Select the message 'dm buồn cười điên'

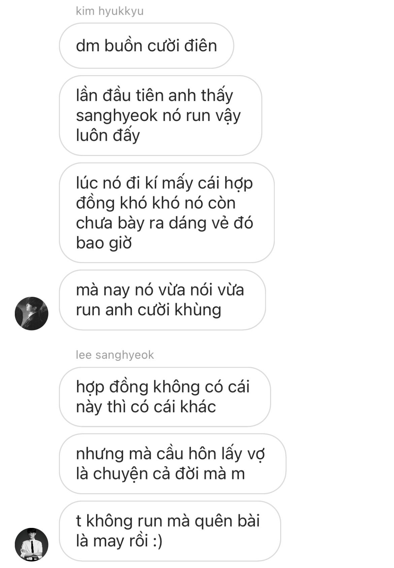pyautogui.click(x=146, y=46)
